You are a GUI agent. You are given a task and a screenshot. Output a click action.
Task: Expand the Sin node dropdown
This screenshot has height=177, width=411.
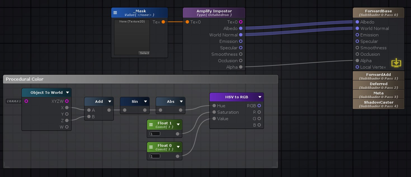pyautogui.click(x=145, y=101)
